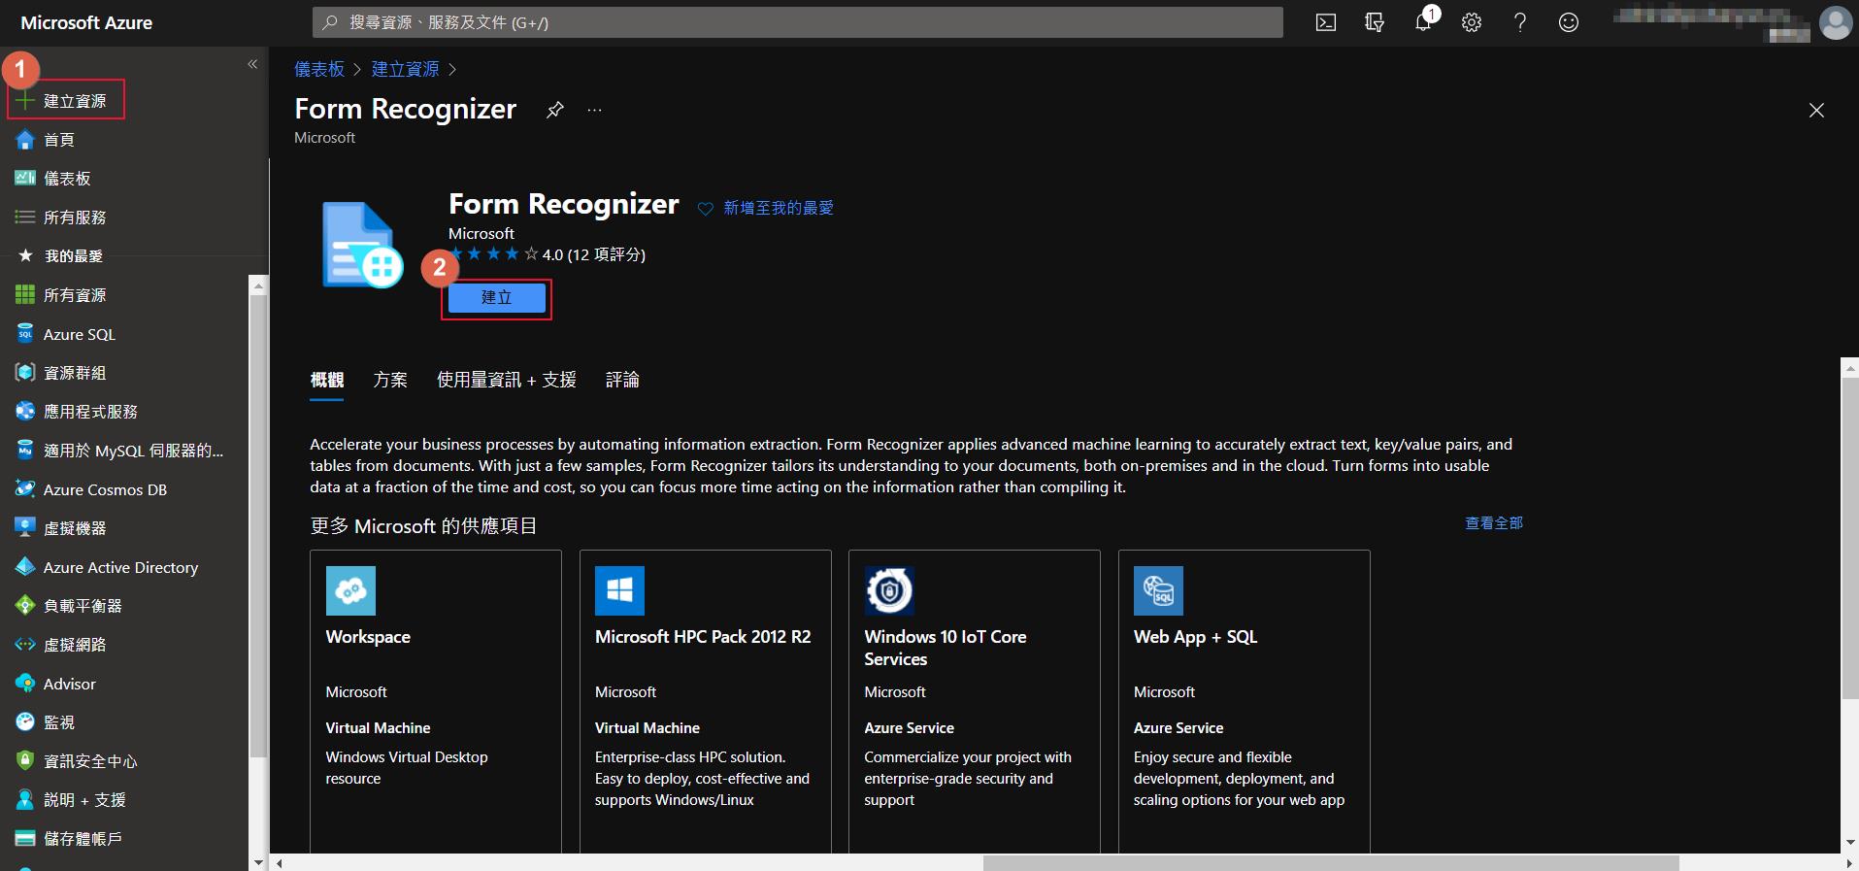Open directory and subscription filter icon

tap(1374, 22)
